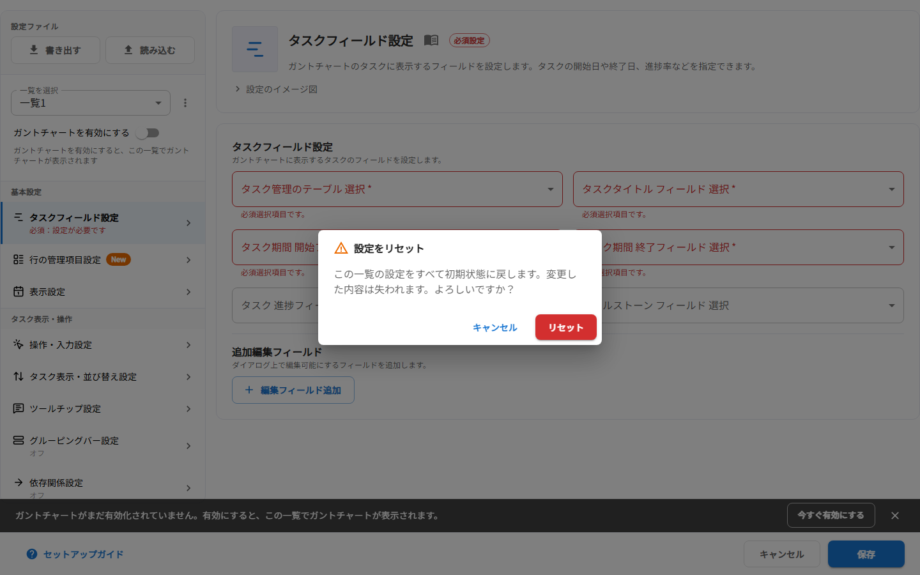920x575 pixels.
Task: Click chevron on グルーピングバー設定 row
Action: (188, 446)
